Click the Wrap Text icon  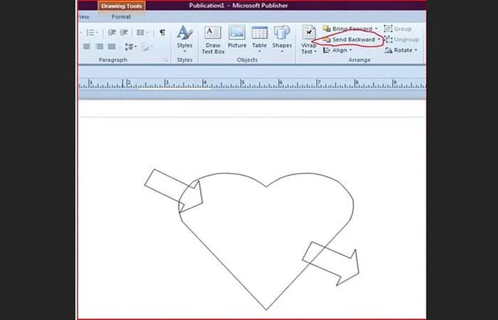309,33
